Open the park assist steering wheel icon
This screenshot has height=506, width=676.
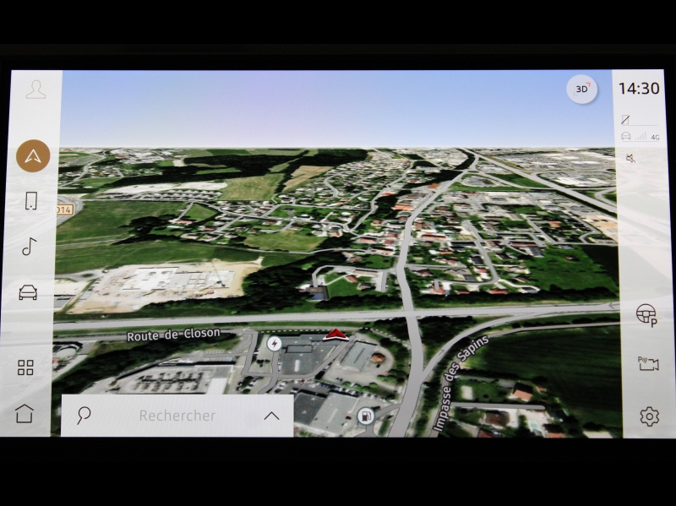[x=646, y=315]
